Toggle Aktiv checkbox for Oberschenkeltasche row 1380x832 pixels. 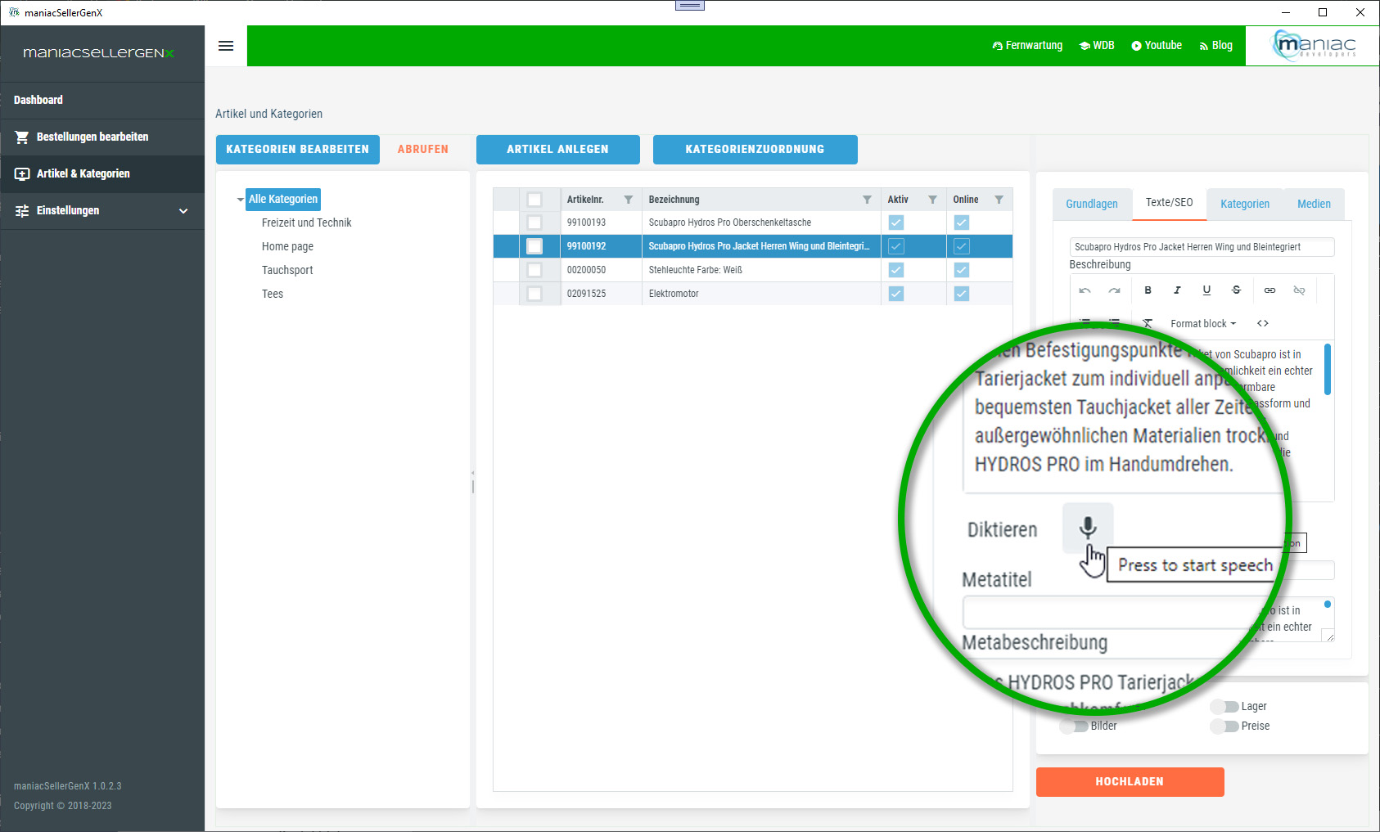click(896, 223)
